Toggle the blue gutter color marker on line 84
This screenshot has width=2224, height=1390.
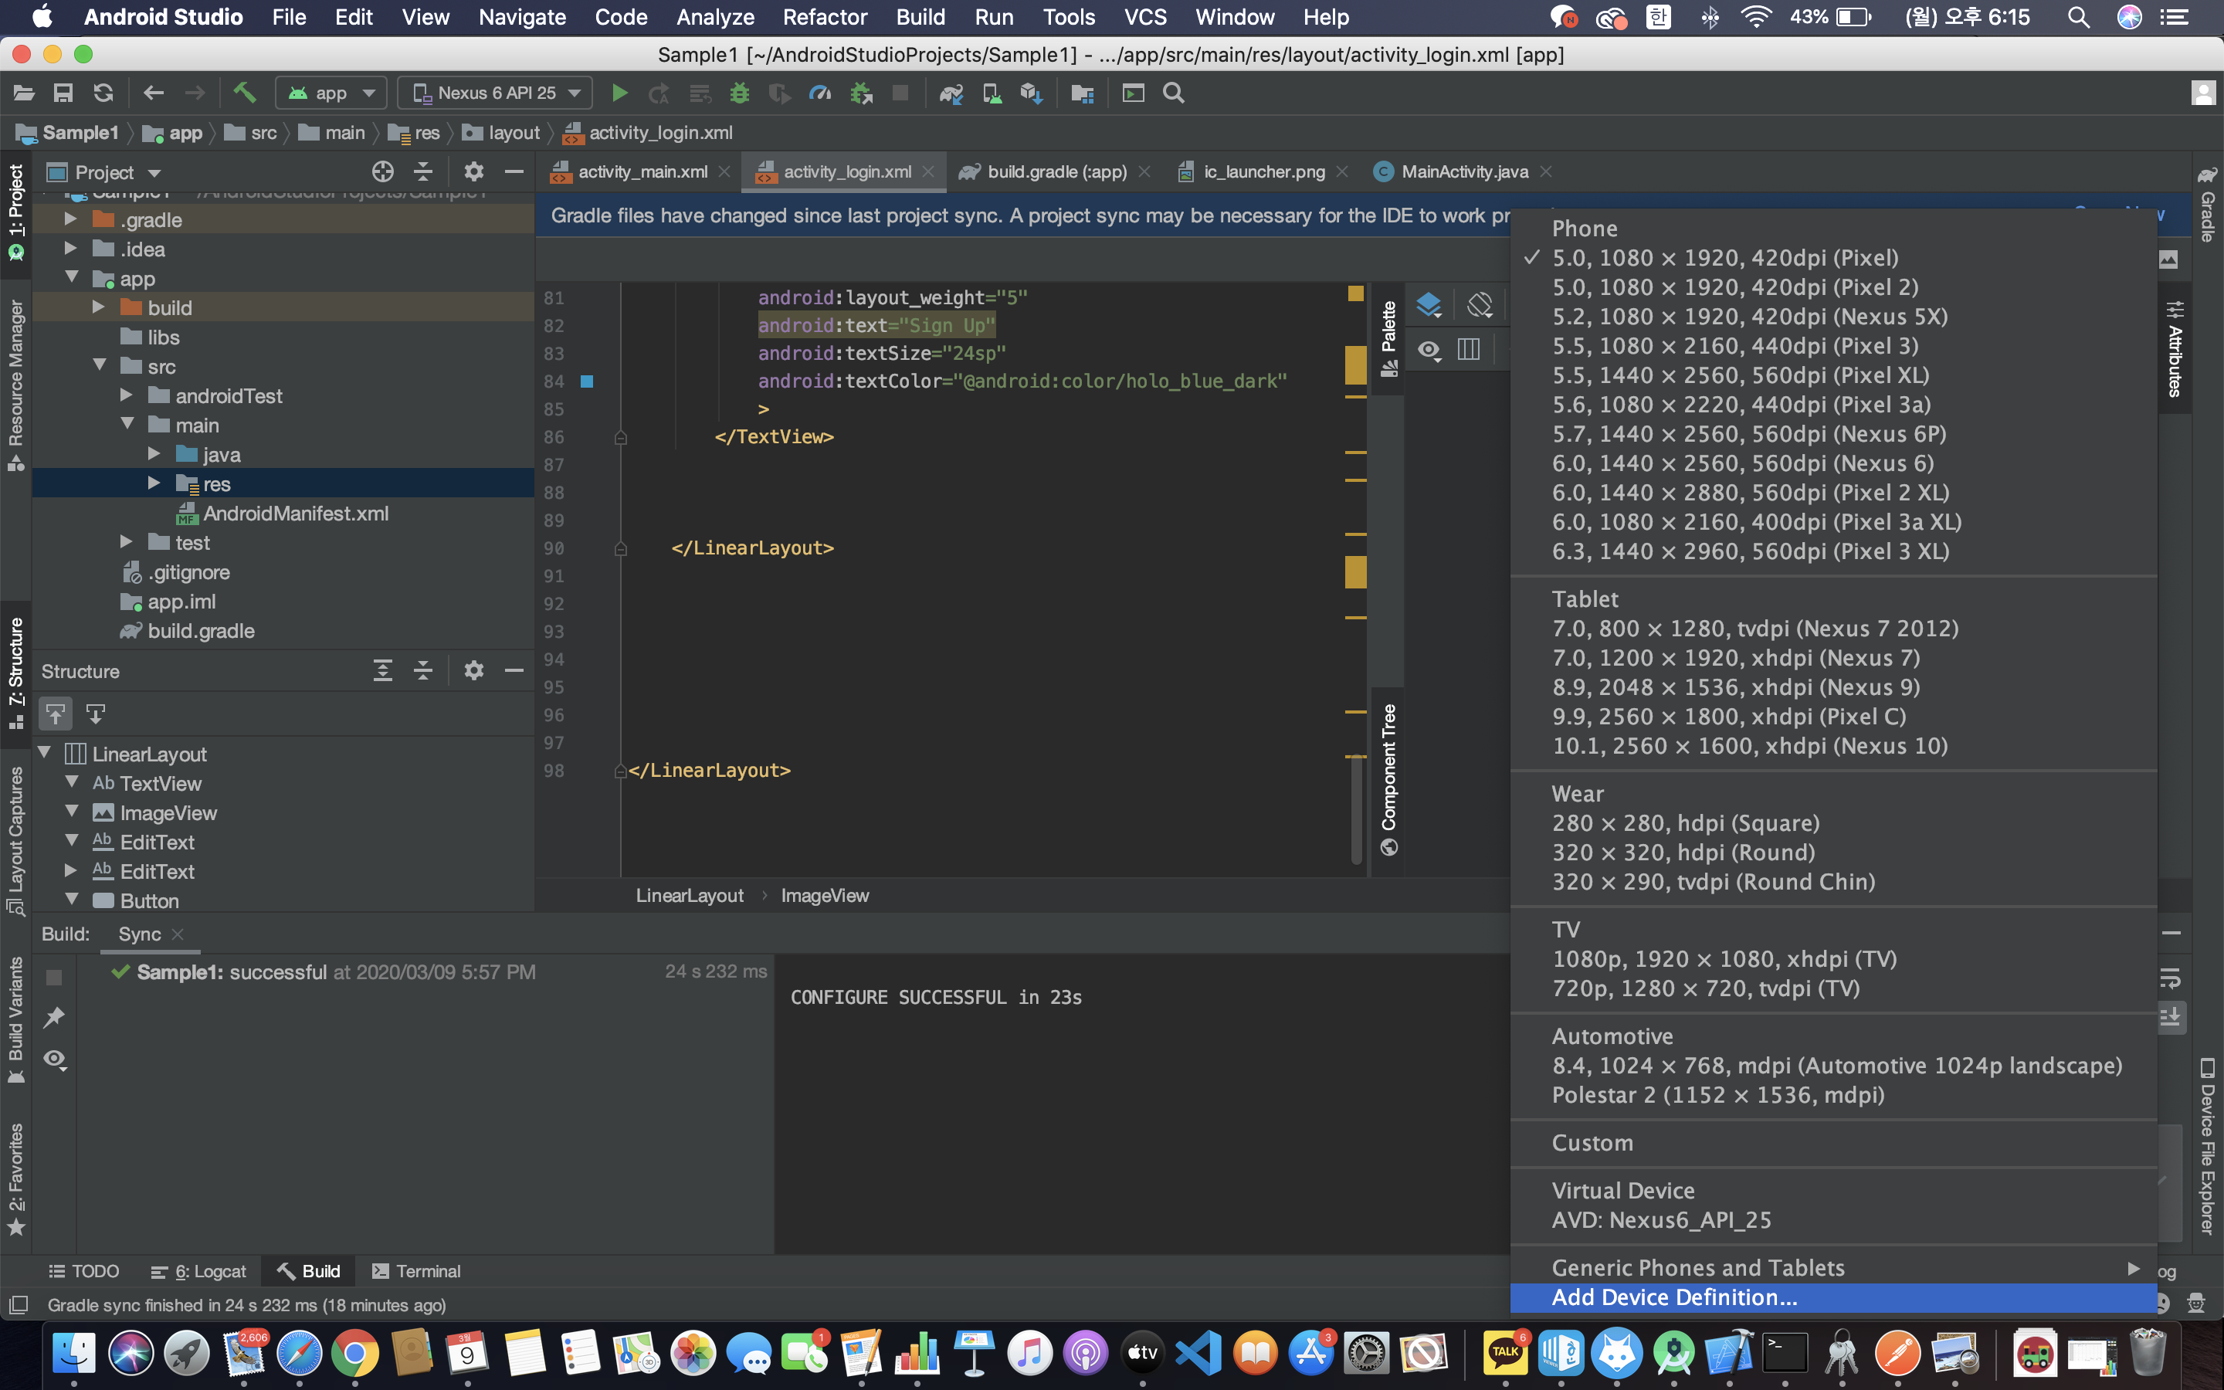tap(587, 381)
